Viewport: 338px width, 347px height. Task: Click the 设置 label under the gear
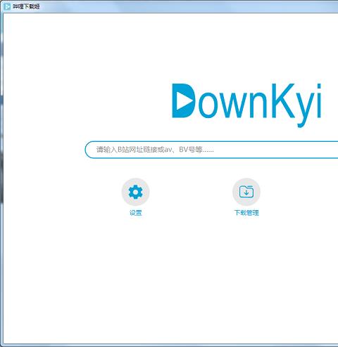135,213
